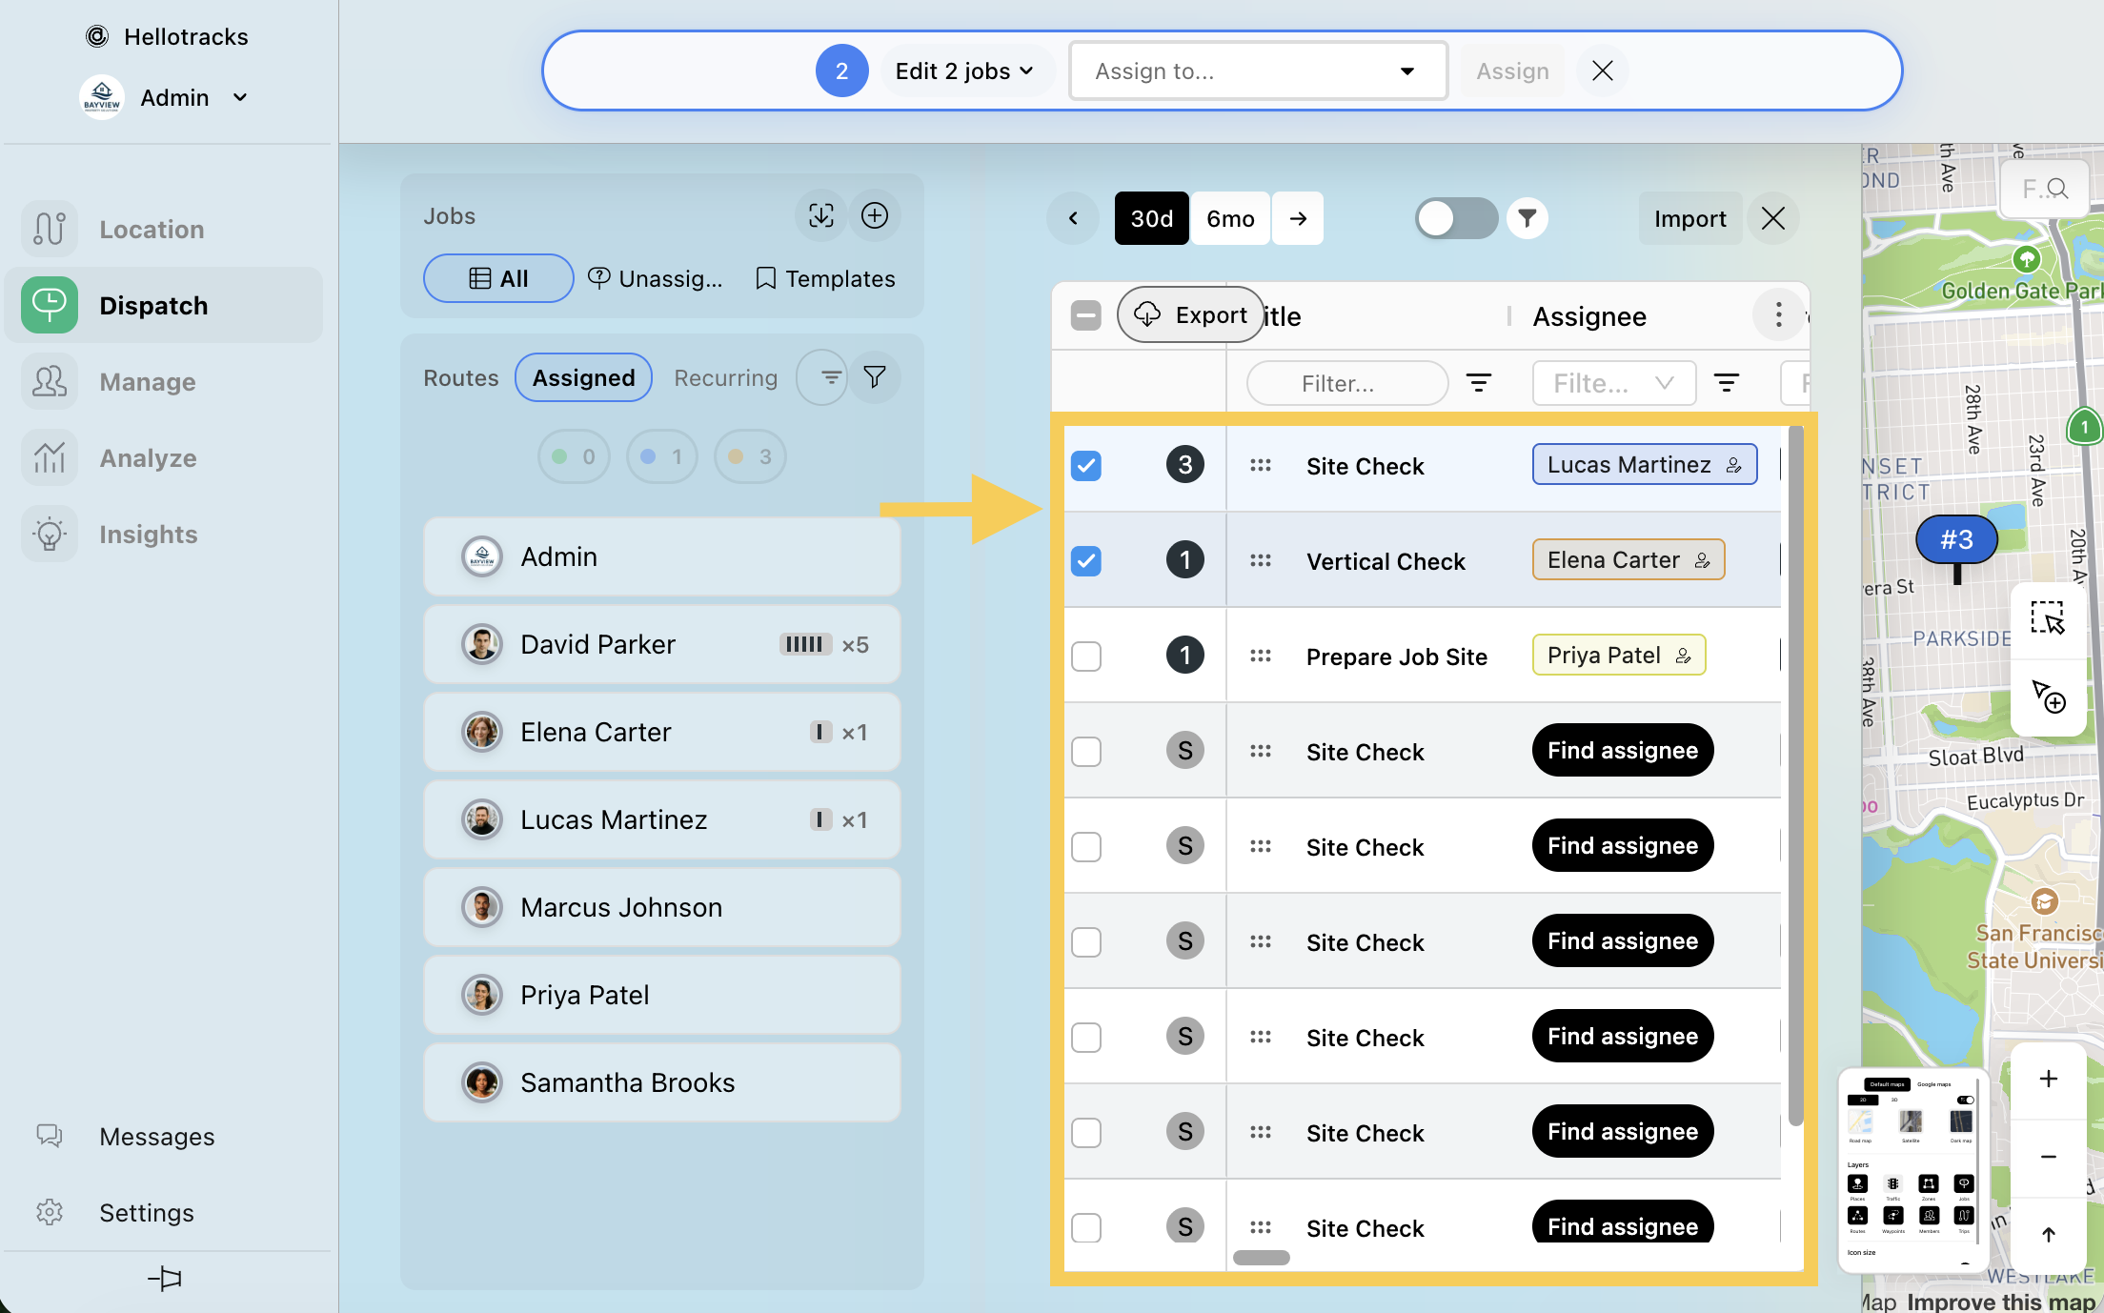
Task: Switch to the Templates tab
Action: pos(825,278)
